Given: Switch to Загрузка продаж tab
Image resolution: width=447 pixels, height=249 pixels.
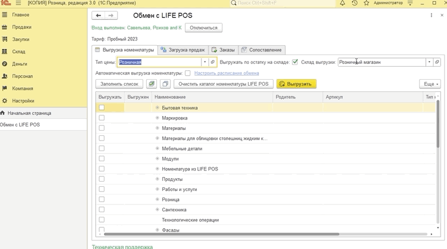Looking at the screenshot, I should [183, 50].
